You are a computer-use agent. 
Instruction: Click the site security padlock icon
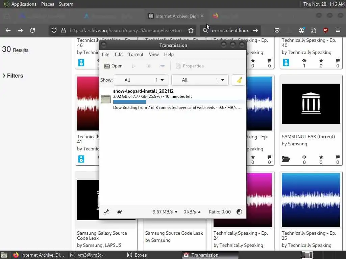63,30
